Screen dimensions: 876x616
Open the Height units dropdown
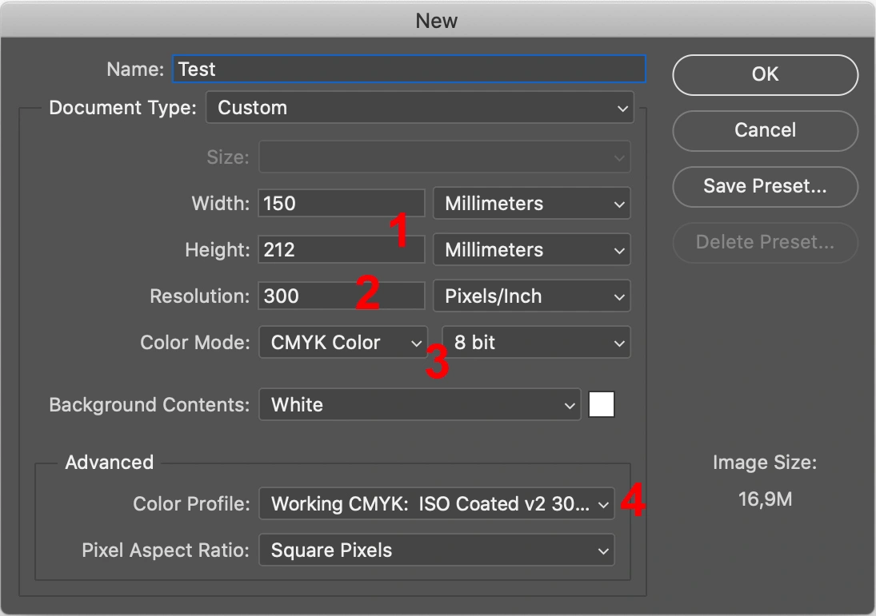coord(531,249)
